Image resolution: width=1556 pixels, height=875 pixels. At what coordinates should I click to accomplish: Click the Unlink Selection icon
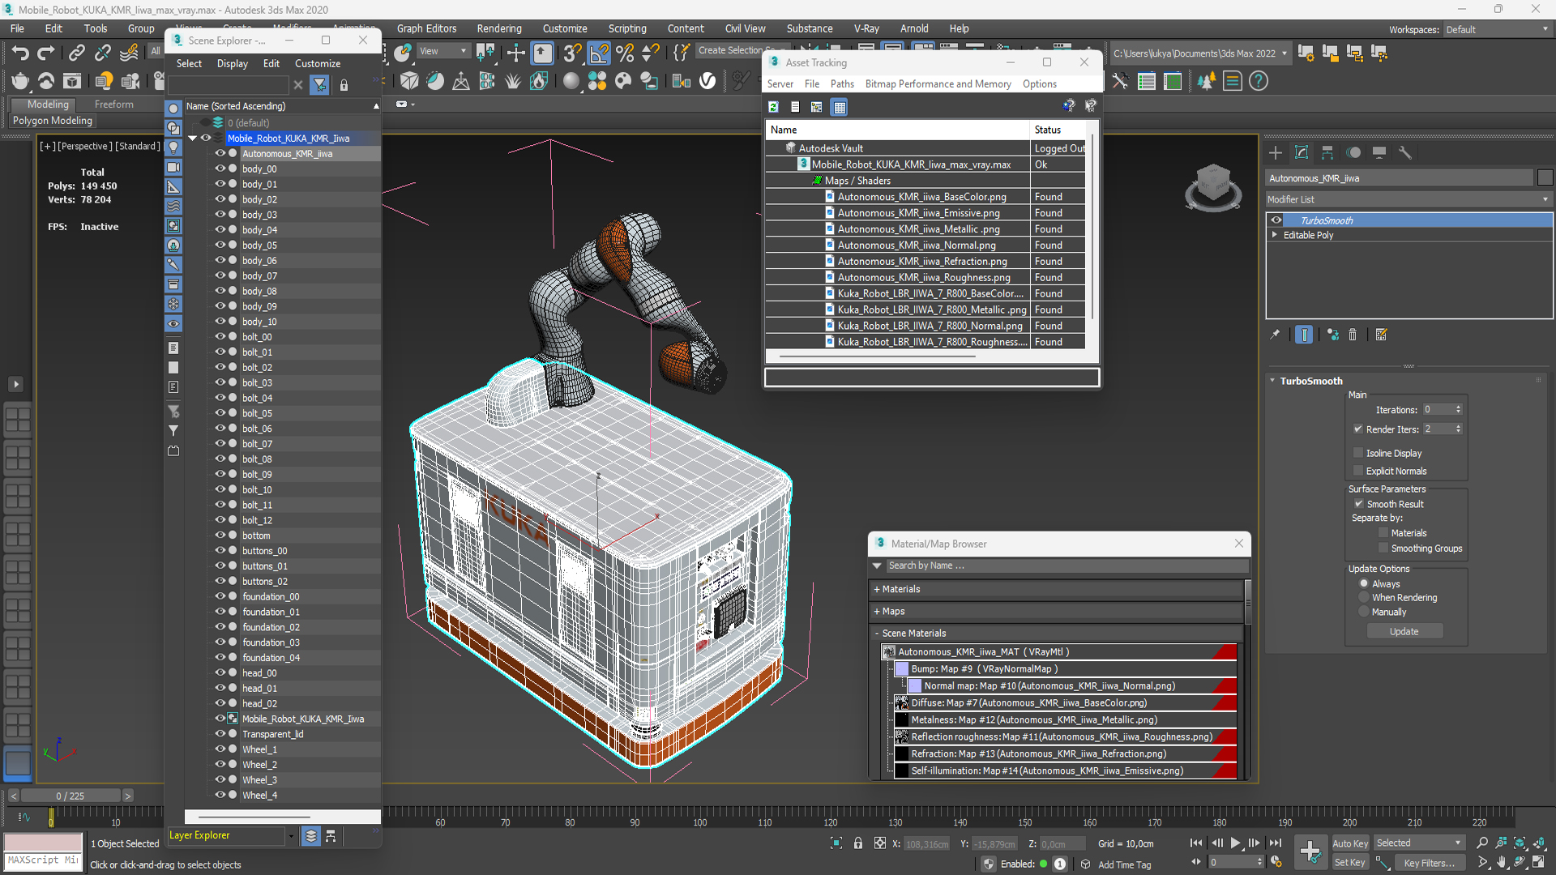102,53
